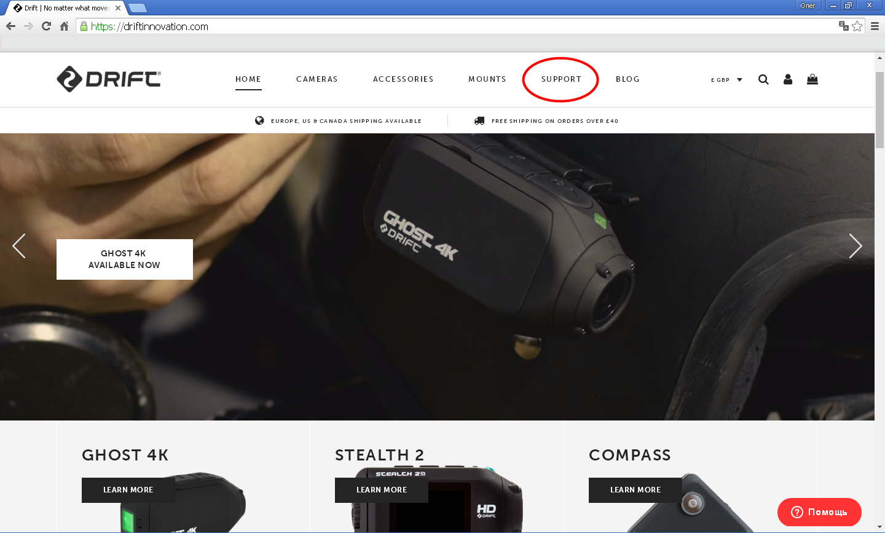The height and width of the screenshot is (533, 885).
Task: Click Learn More under Stealth 2
Action: click(382, 490)
